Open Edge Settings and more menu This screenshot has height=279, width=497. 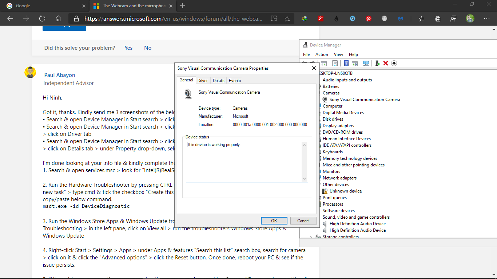[x=487, y=19]
